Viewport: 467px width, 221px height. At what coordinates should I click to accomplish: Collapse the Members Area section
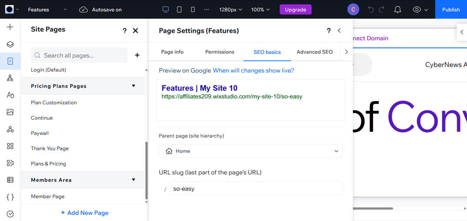click(x=134, y=180)
